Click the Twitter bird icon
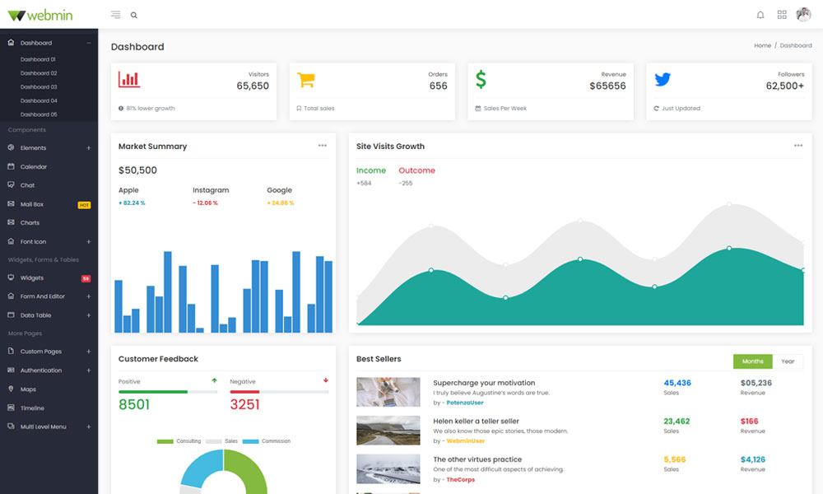Screen dimensions: 823x494 coord(663,80)
